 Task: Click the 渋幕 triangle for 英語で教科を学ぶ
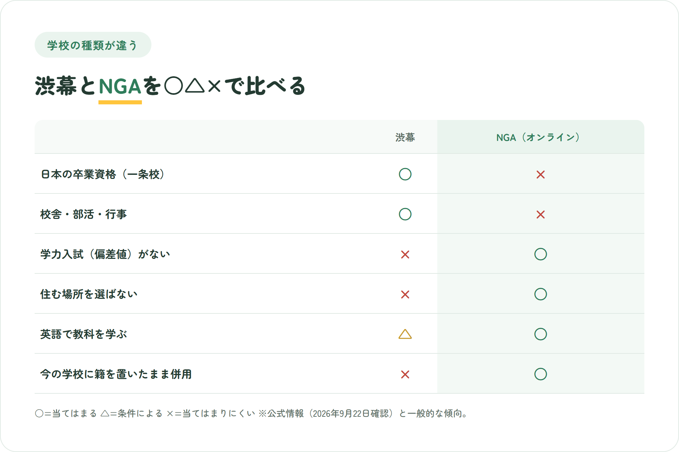pyautogui.click(x=405, y=334)
